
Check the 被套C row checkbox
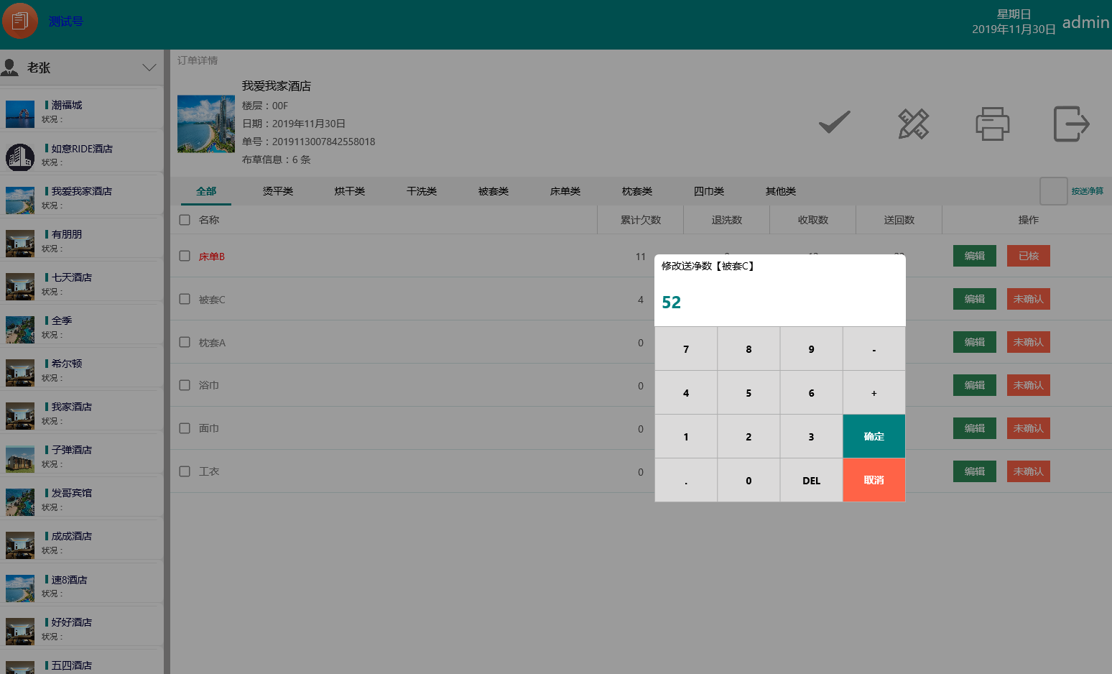[x=185, y=299]
